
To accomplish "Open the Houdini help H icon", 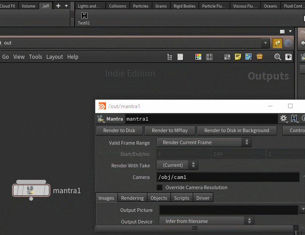I will coord(294,118).
